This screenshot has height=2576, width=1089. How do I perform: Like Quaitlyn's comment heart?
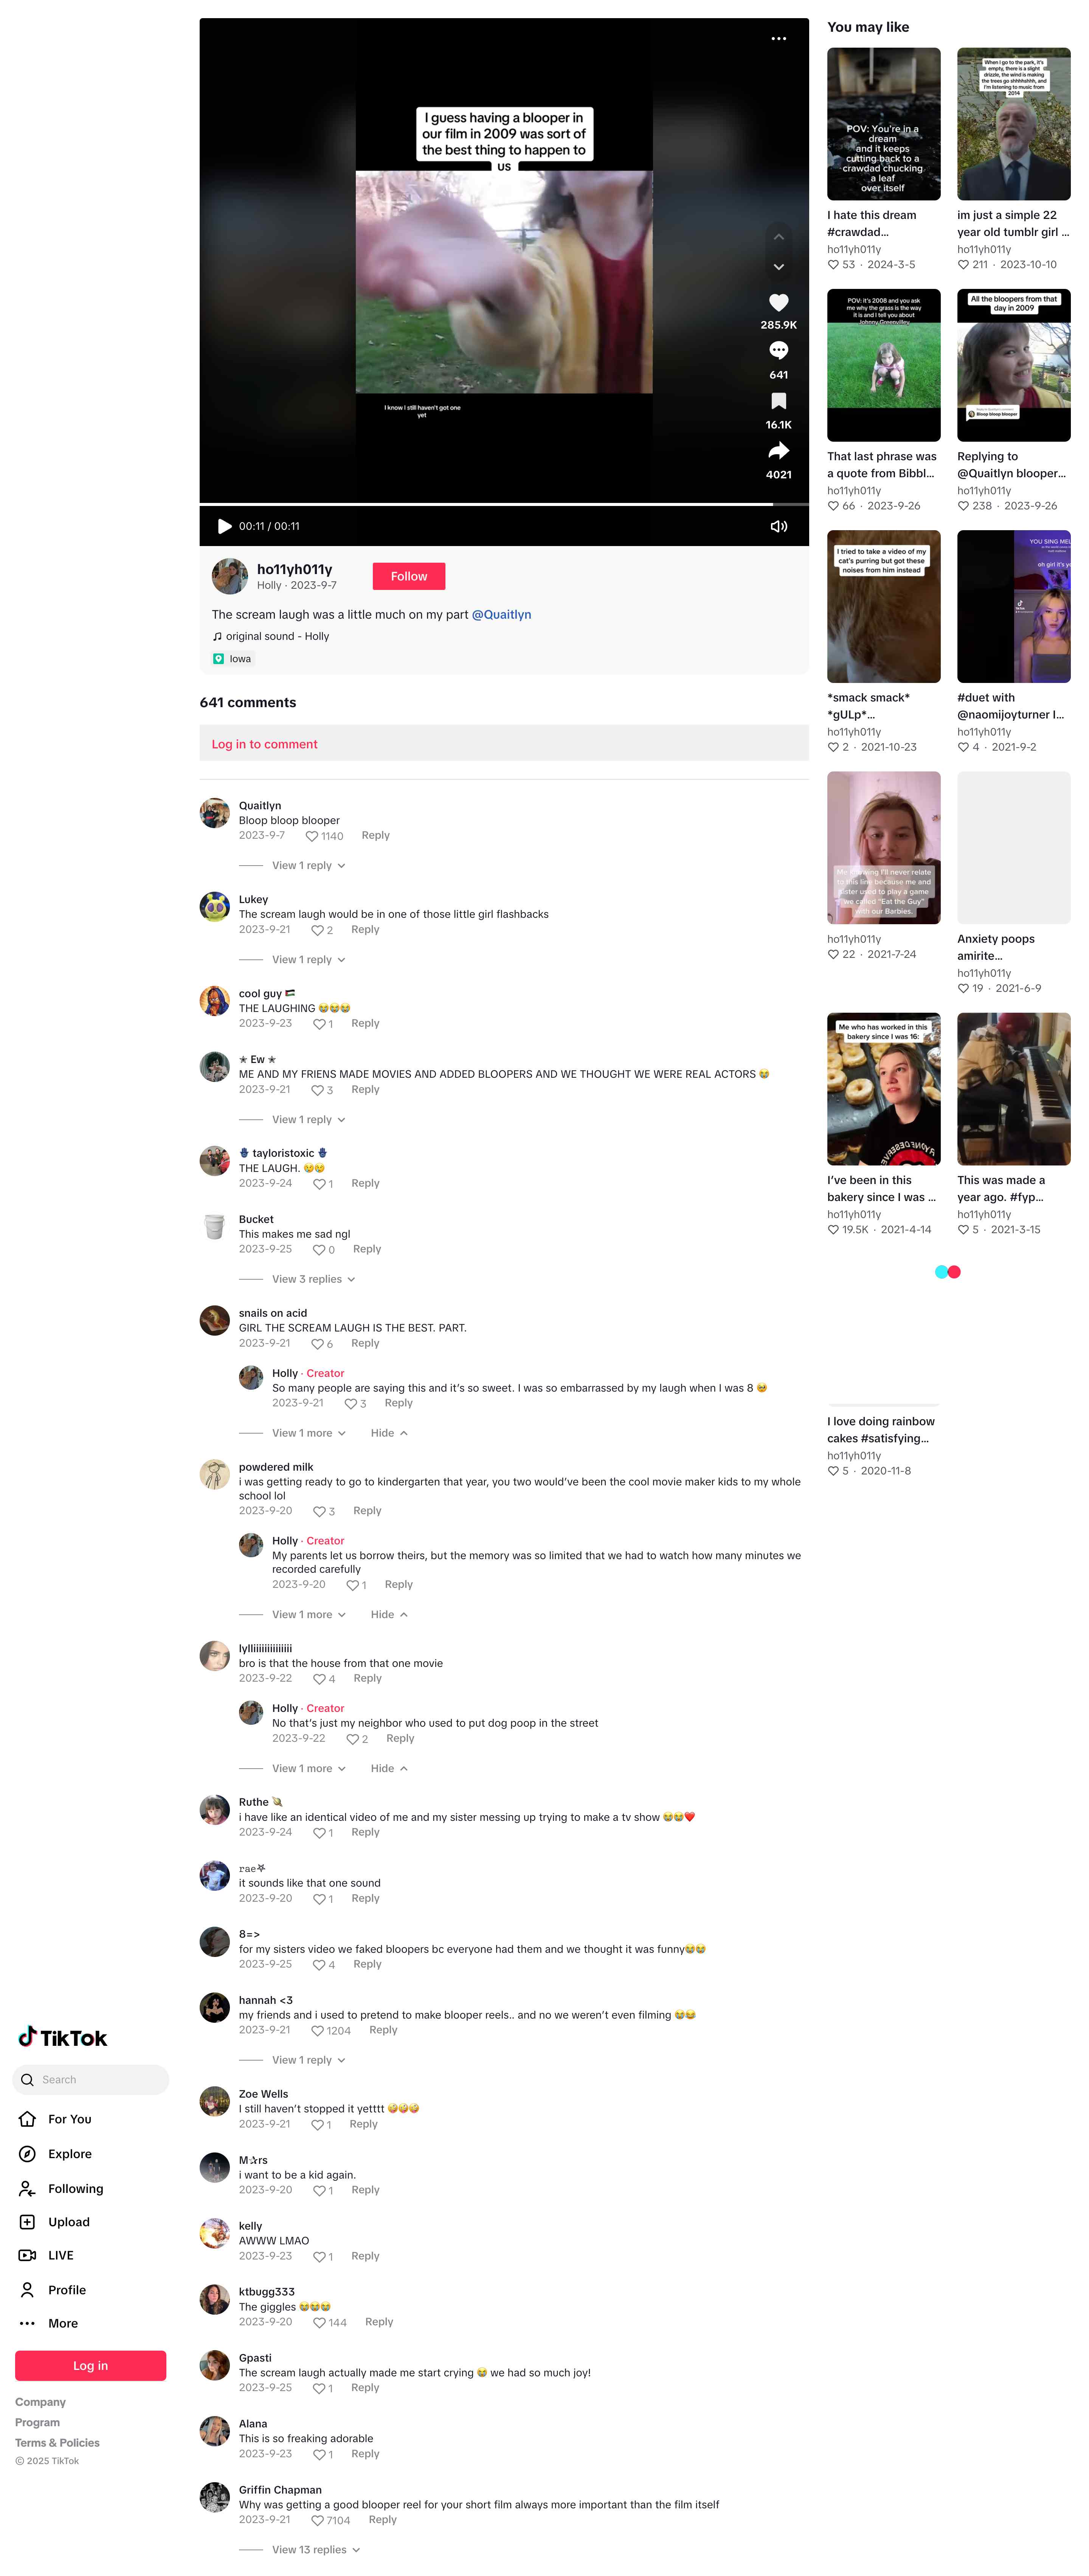point(311,836)
